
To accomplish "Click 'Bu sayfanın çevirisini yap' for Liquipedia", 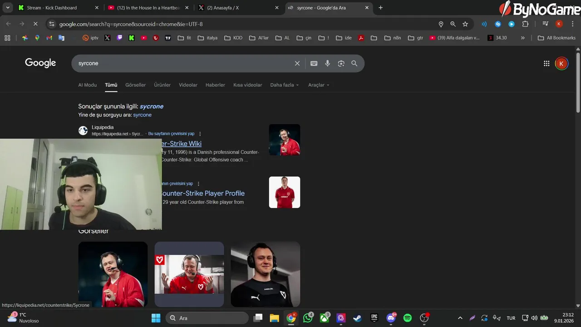I will click(x=171, y=134).
